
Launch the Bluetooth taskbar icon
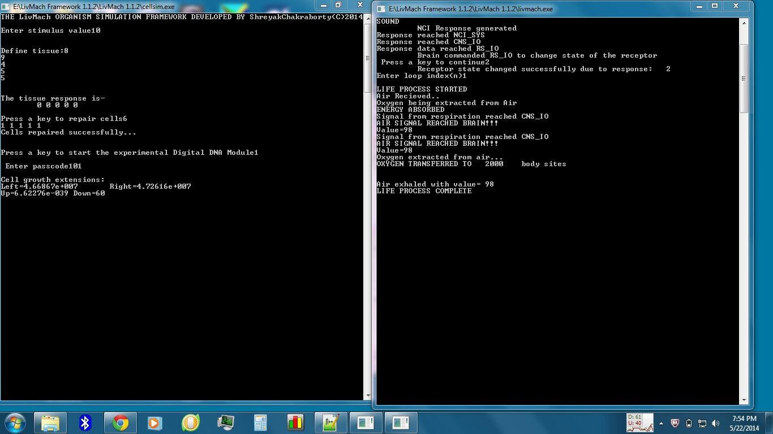pos(85,423)
